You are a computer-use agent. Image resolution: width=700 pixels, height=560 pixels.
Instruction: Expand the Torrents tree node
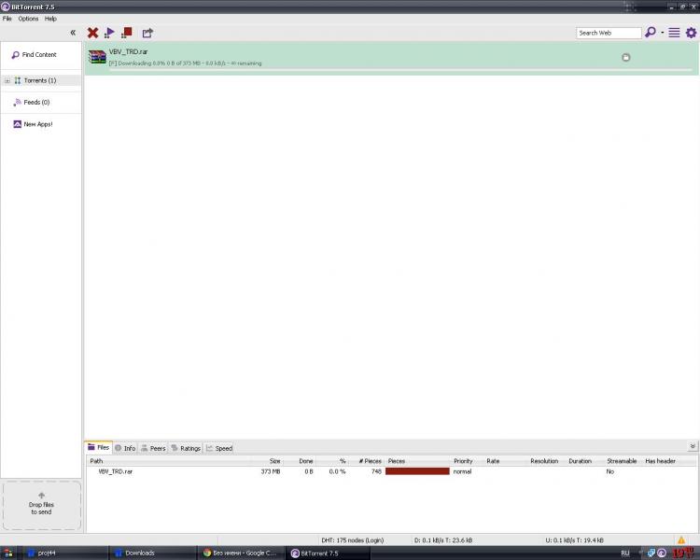[7, 80]
